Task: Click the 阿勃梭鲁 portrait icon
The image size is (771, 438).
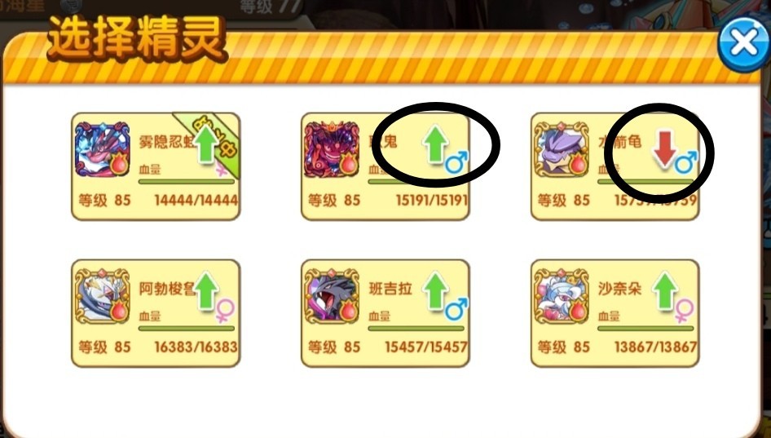Action: [103, 296]
